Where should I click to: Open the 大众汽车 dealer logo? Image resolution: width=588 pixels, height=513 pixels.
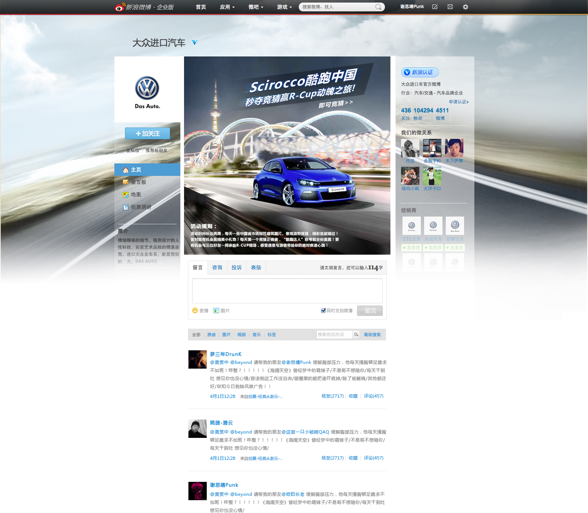tap(433, 226)
